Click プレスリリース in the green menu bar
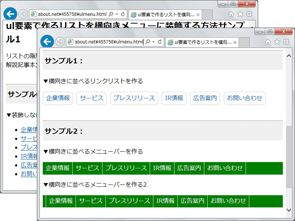295x221 pixels. (126, 168)
